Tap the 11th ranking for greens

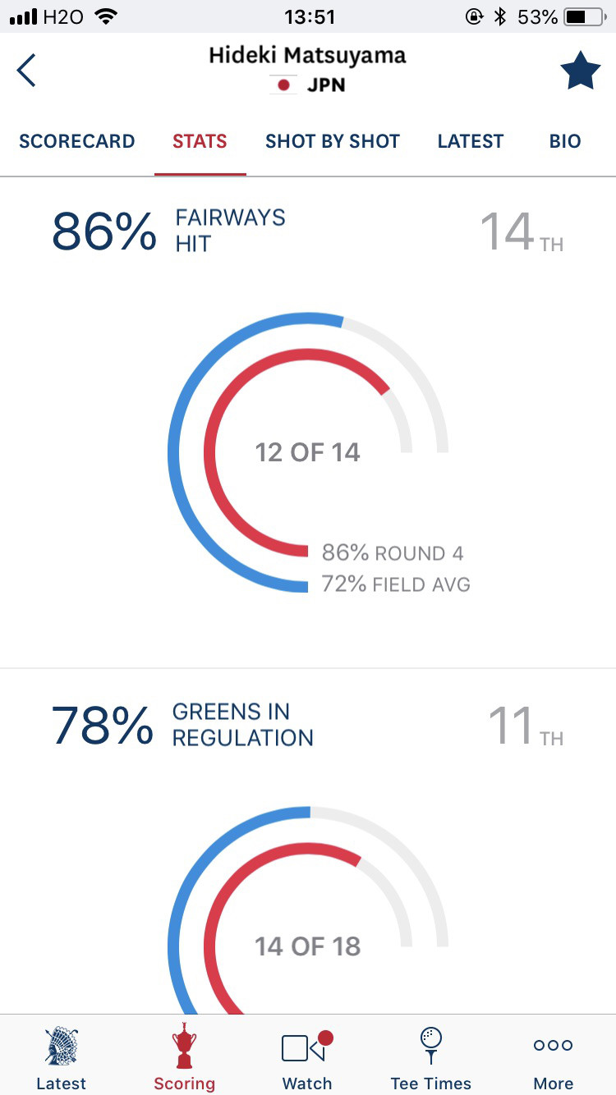point(526,726)
